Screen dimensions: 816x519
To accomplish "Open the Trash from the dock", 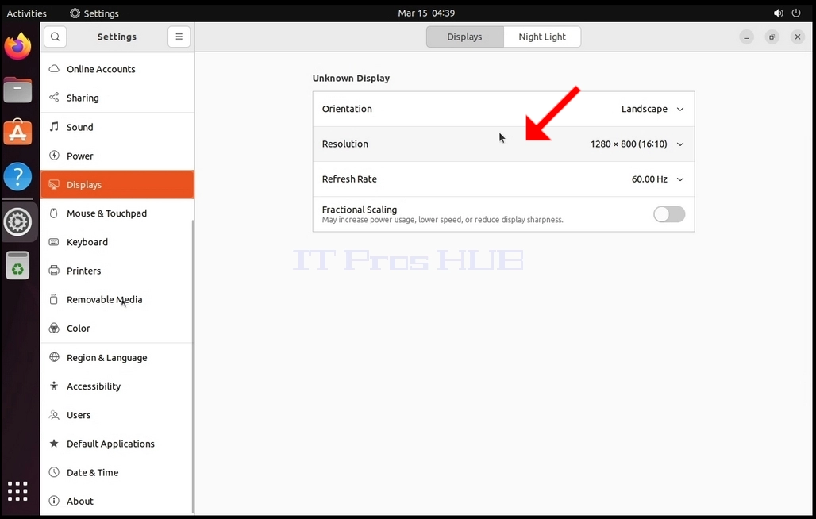I will (17, 266).
